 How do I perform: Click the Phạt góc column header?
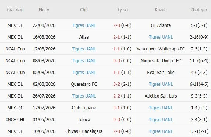coord(199,10)
